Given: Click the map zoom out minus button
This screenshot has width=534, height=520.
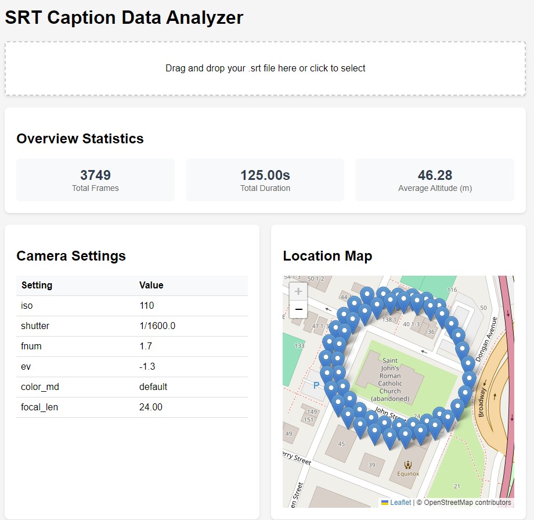Looking at the screenshot, I should click(298, 309).
